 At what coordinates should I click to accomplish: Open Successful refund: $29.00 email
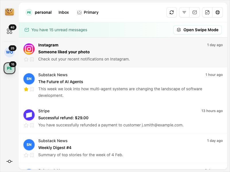pyautogui.click(x=123, y=118)
